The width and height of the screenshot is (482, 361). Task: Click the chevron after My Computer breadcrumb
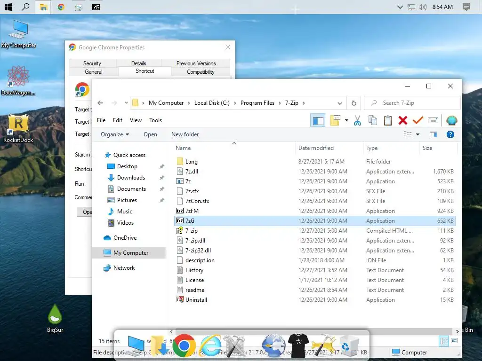tap(189, 103)
